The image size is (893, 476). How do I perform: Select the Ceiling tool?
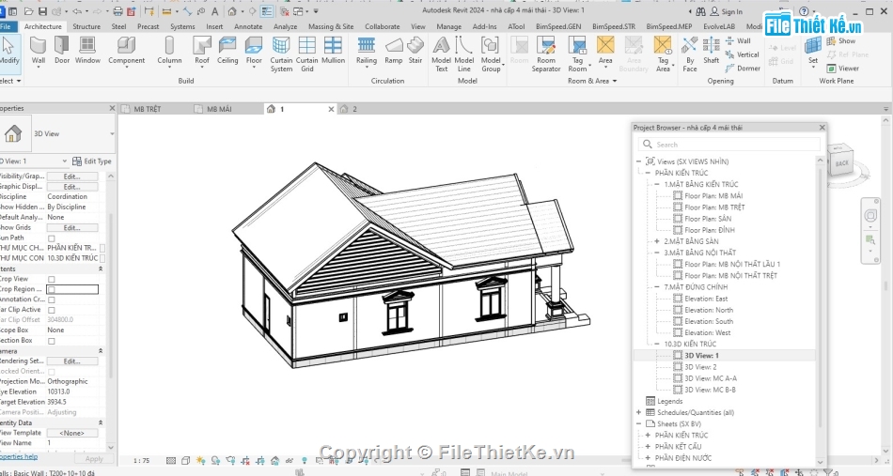click(x=227, y=50)
